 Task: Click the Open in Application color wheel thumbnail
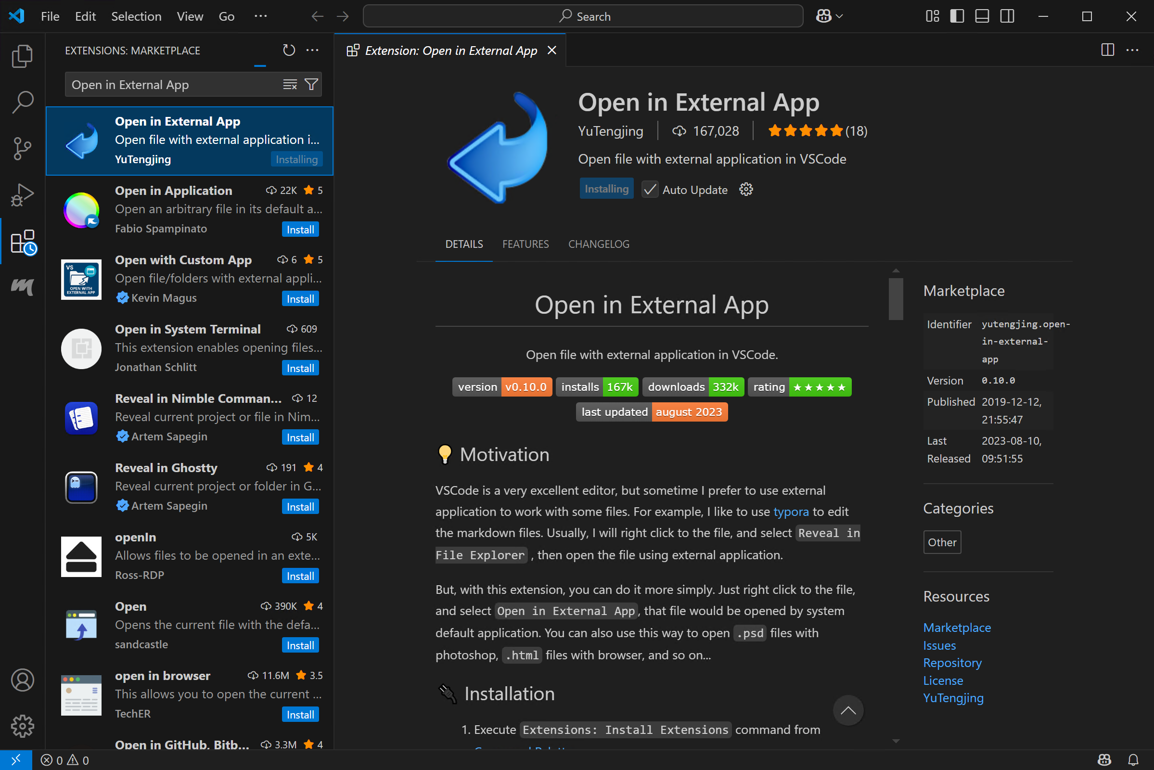81,210
